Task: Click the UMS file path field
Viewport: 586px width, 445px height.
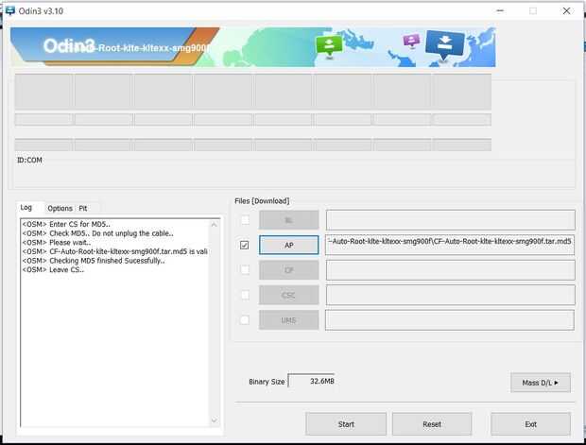Action: point(450,320)
